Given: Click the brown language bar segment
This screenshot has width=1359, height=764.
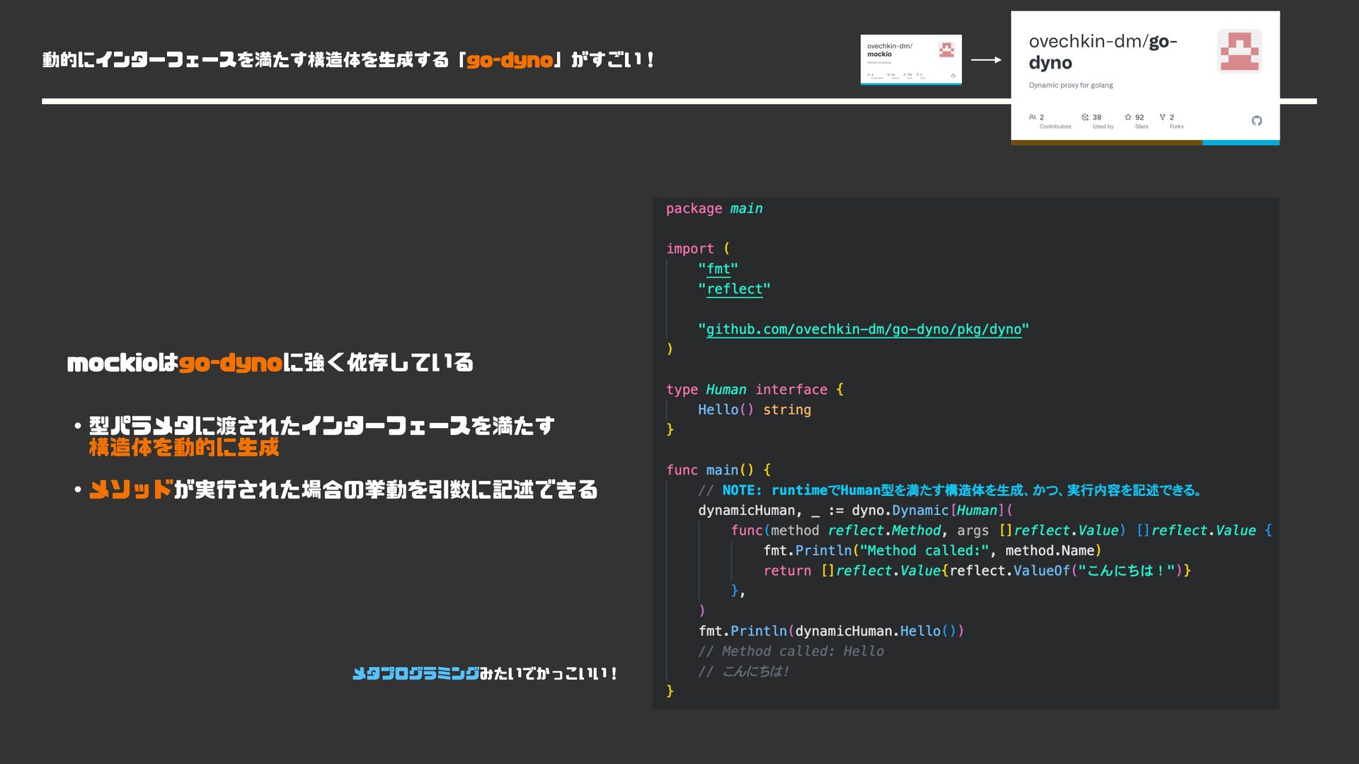Looking at the screenshot, I should click(x=1106, y=143).
